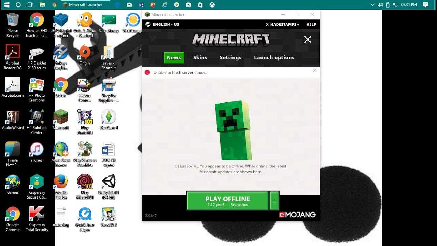
Task: Open the Xbox app on the taskbar
Action: pos(212,5)
